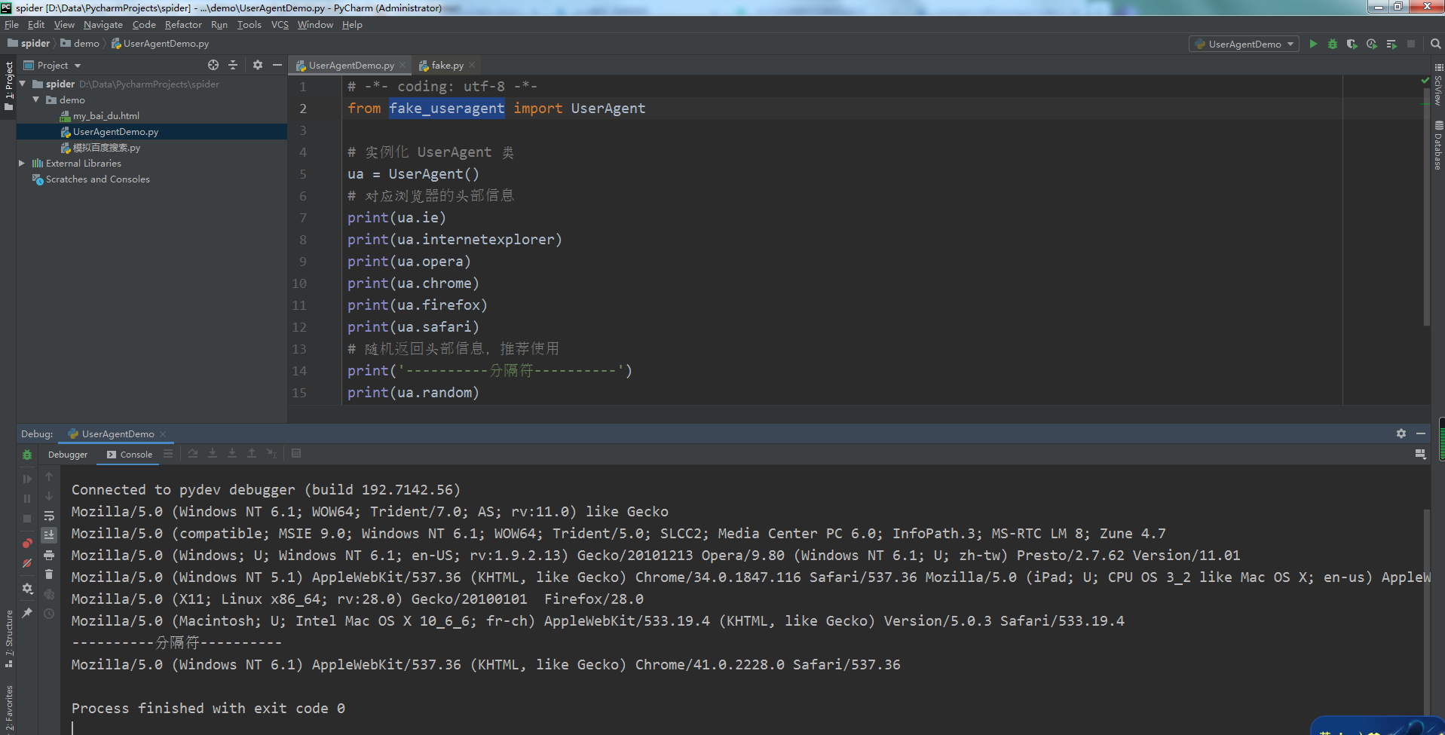Open the UserAgentDemo run configuration dropdown
1445x735 pixels.
[1244, 44]
